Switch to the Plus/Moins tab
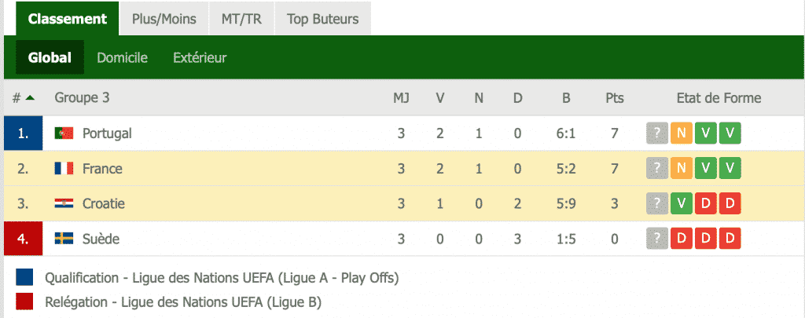The height and width of the screenshot is (318, 805). pos(164,19)
